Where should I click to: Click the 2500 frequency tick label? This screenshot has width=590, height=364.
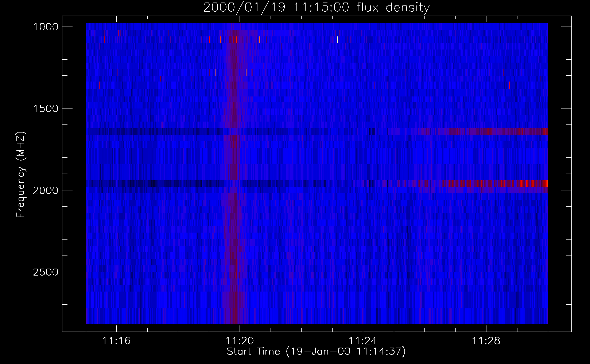46,272
